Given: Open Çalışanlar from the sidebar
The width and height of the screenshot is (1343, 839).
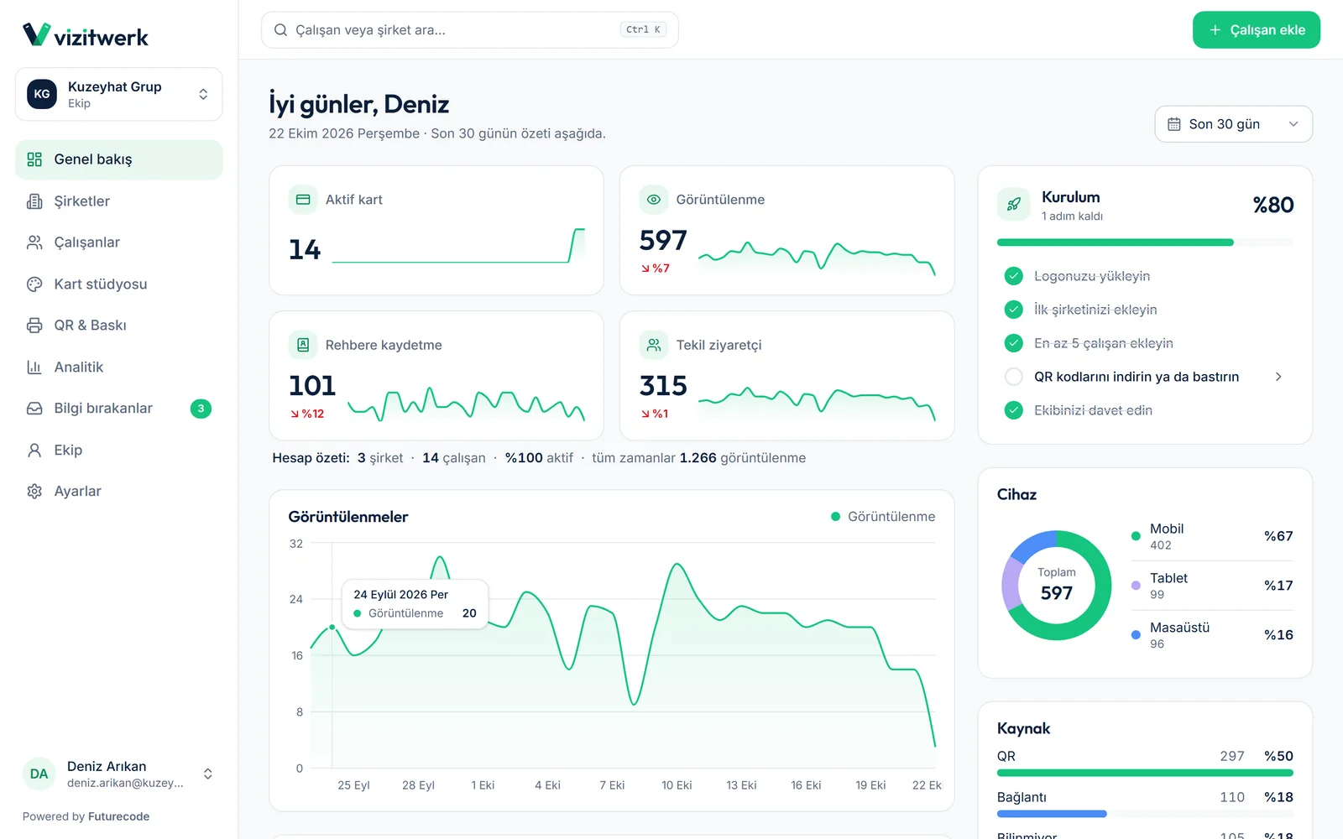Looking at the screenshot, I should (118, 242).
